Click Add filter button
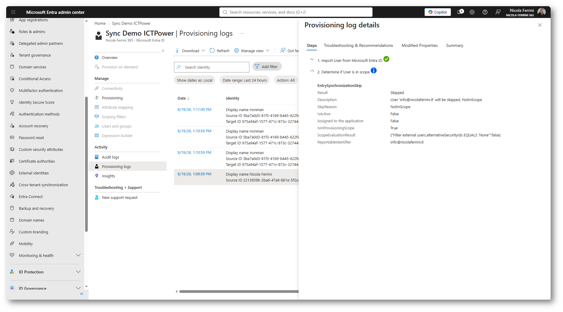 pos(267,67)
